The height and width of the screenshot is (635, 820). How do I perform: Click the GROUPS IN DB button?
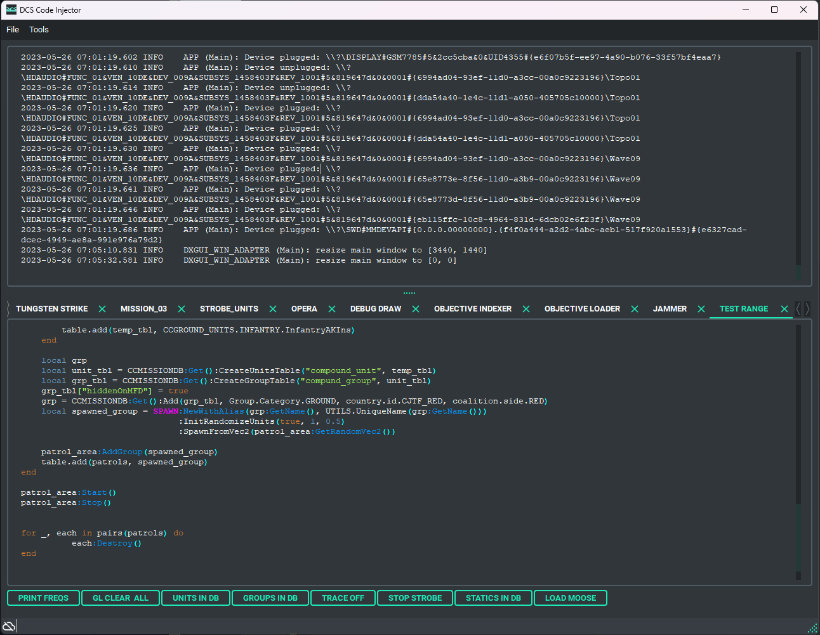270,598
